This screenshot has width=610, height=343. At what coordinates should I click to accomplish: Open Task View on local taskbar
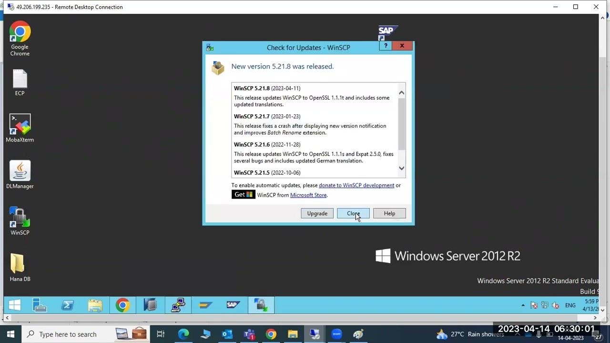point(161,334)
